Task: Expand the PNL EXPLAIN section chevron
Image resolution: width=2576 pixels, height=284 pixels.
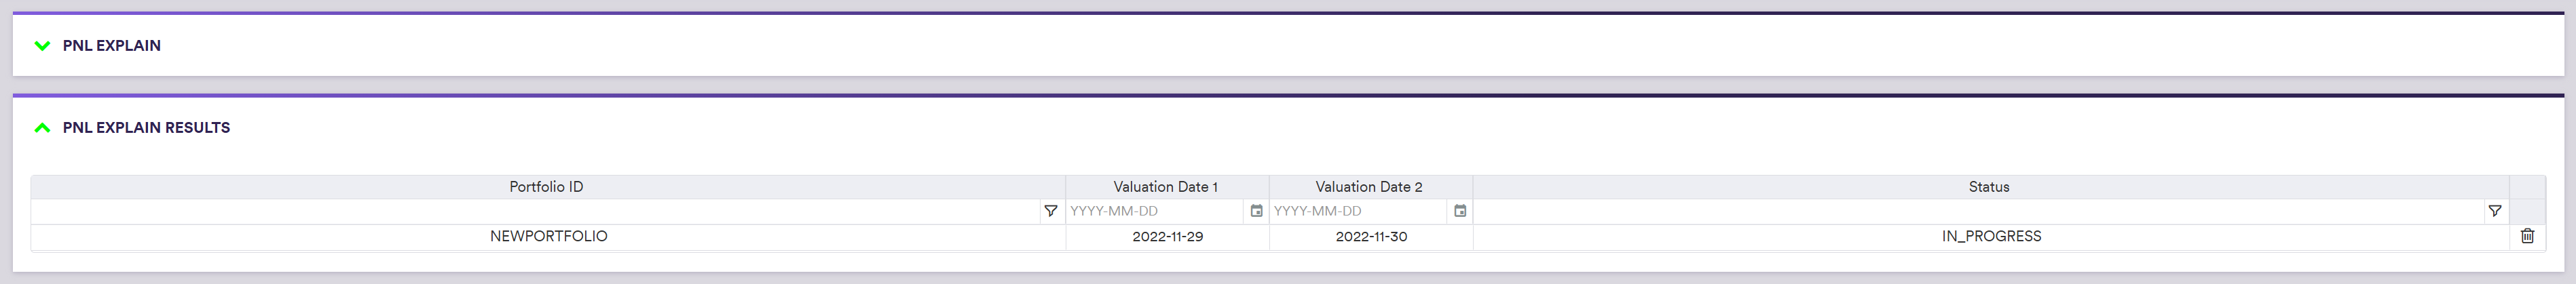Action: (42, 46)
